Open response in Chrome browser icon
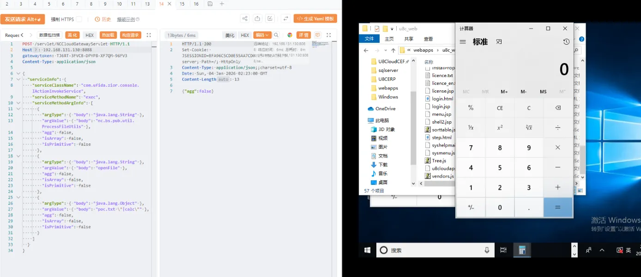The width and height of the screenshot is (641, 277). (x=290, y=35)
